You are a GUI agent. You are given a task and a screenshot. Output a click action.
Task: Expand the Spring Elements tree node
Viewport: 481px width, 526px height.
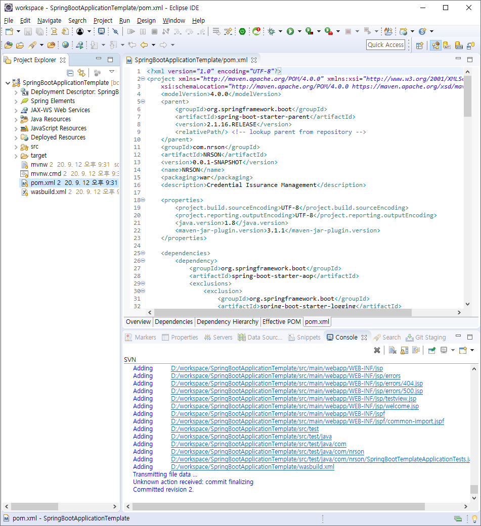click(16, 101)
